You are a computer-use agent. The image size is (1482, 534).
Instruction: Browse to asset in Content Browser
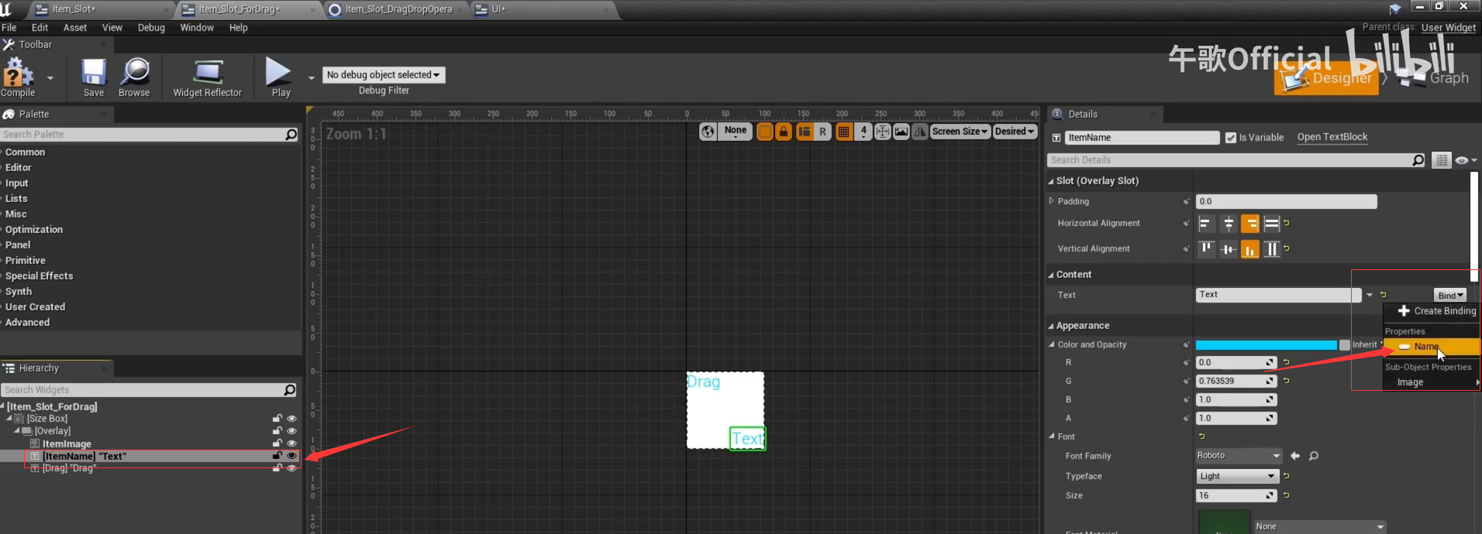pos(135,78)
